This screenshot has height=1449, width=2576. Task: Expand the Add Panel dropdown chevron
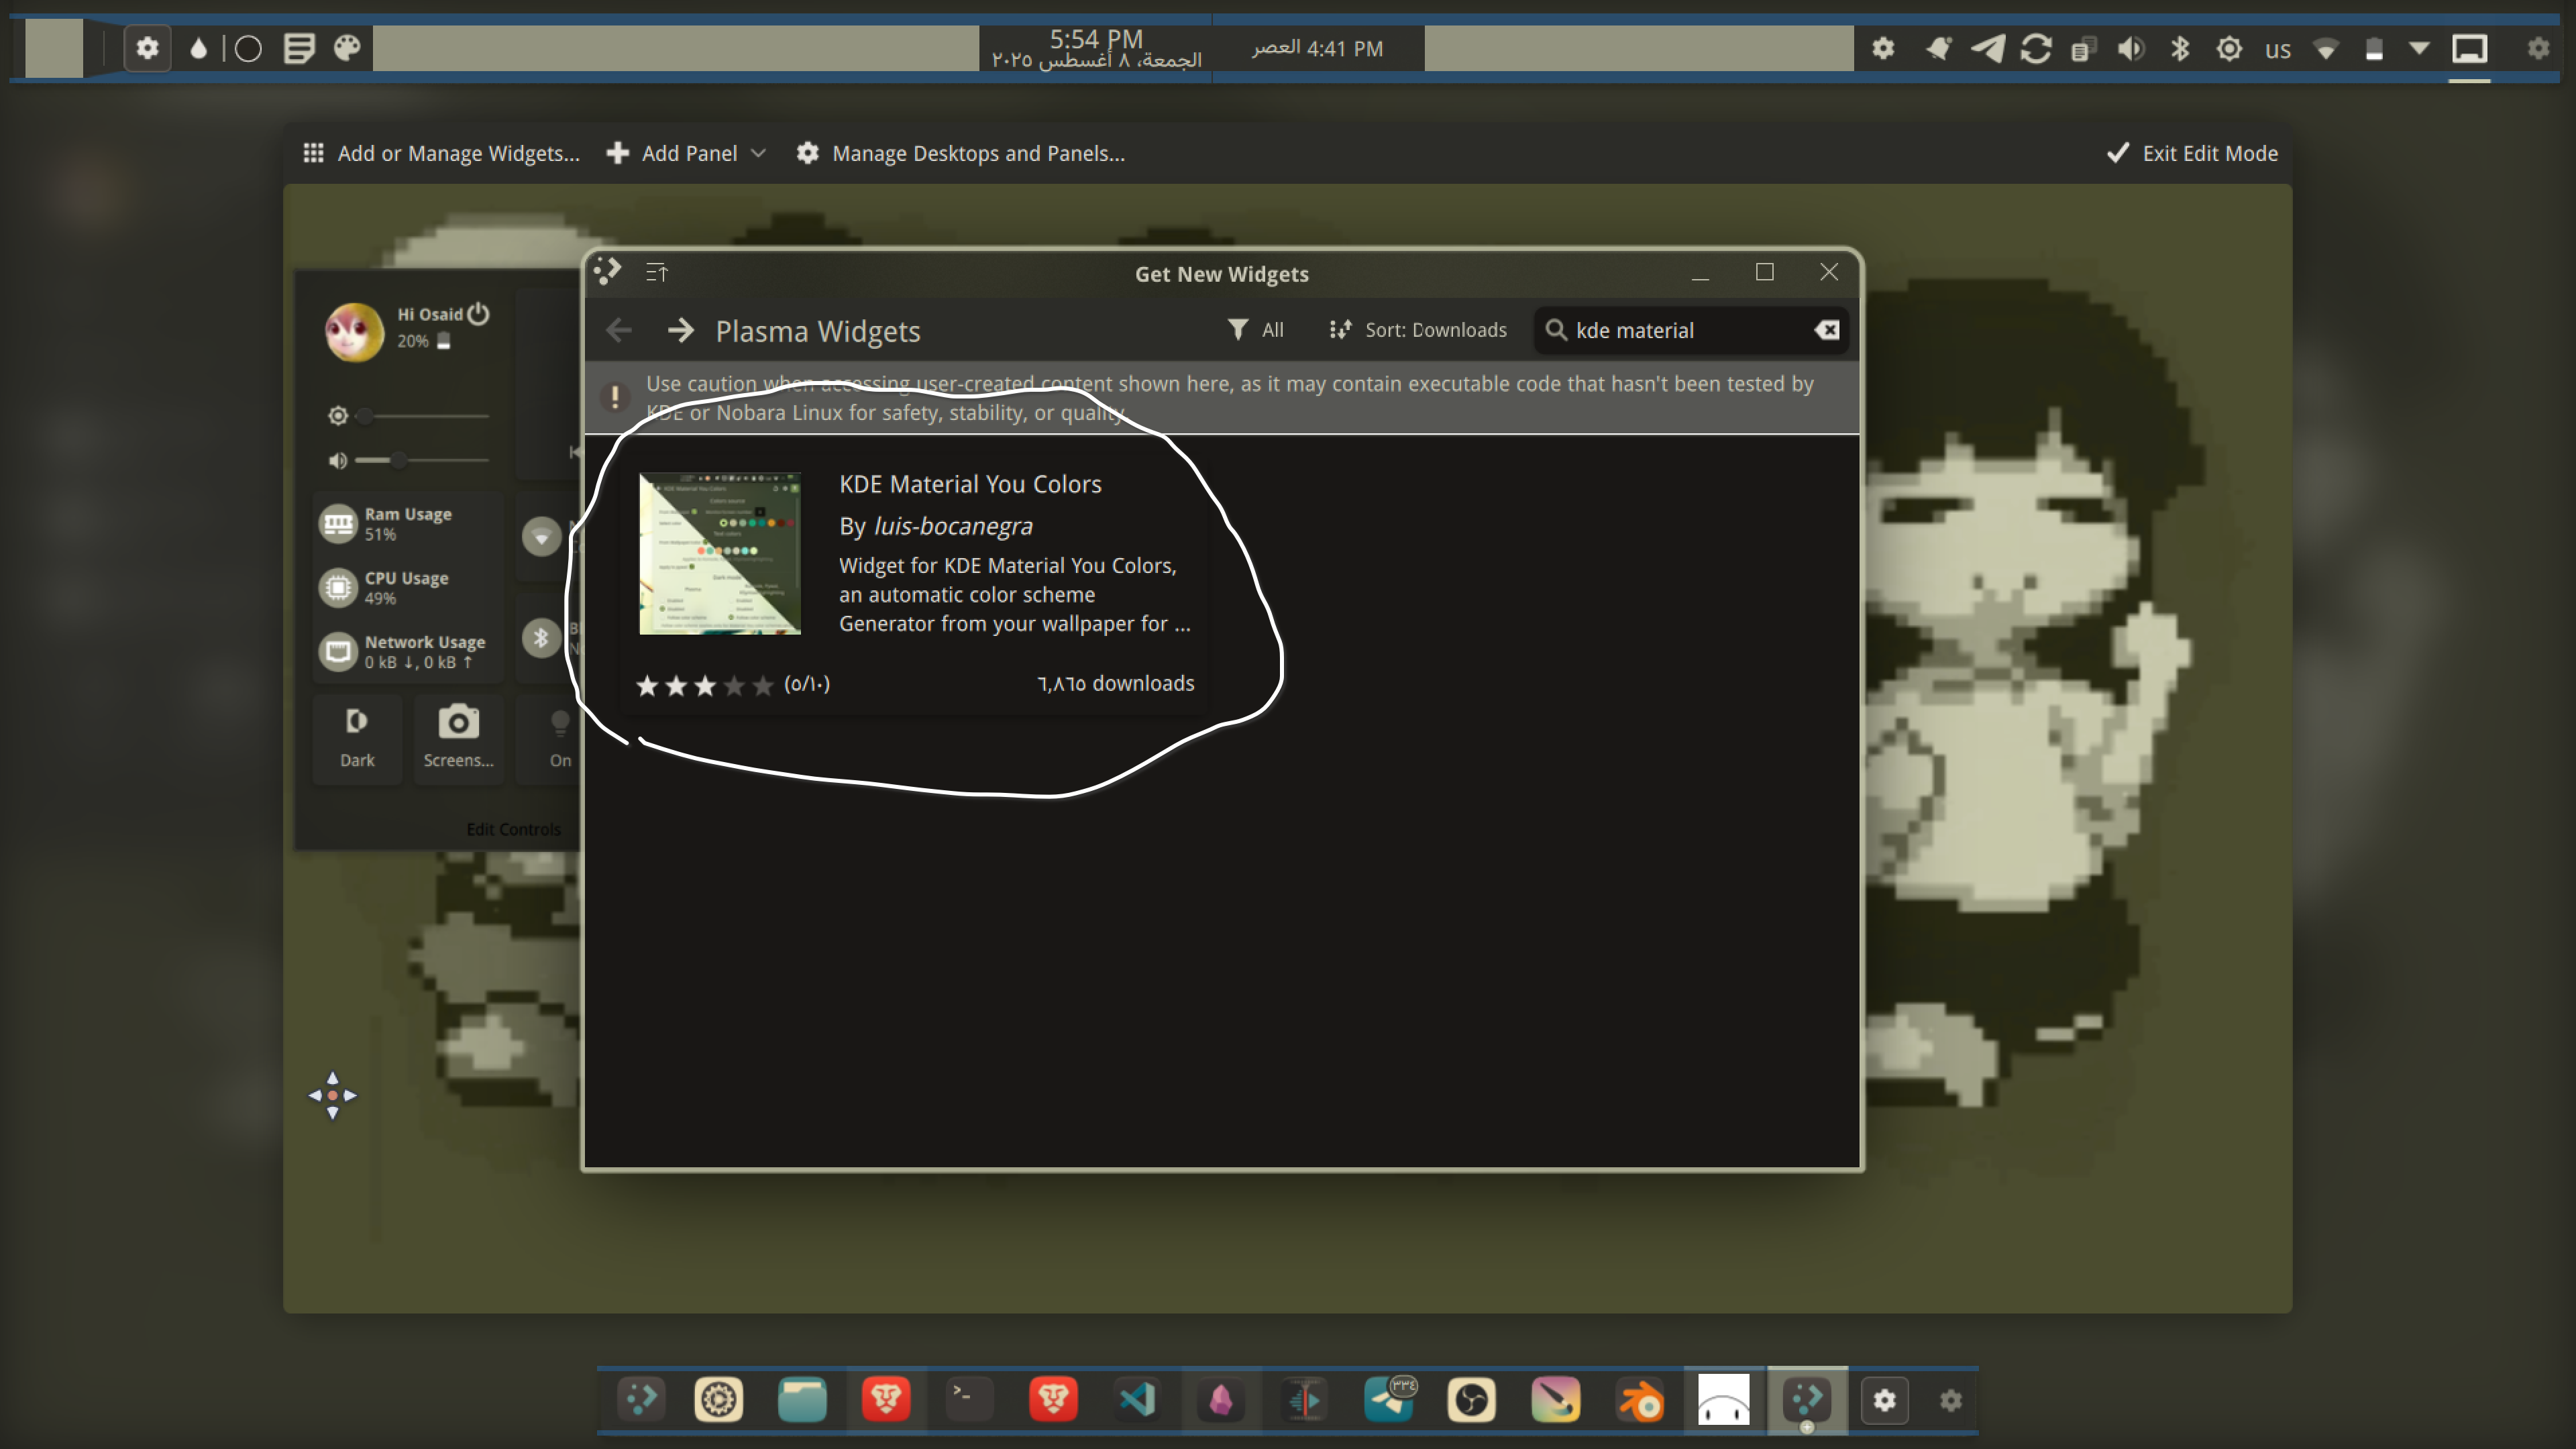(x=758, y=153)
